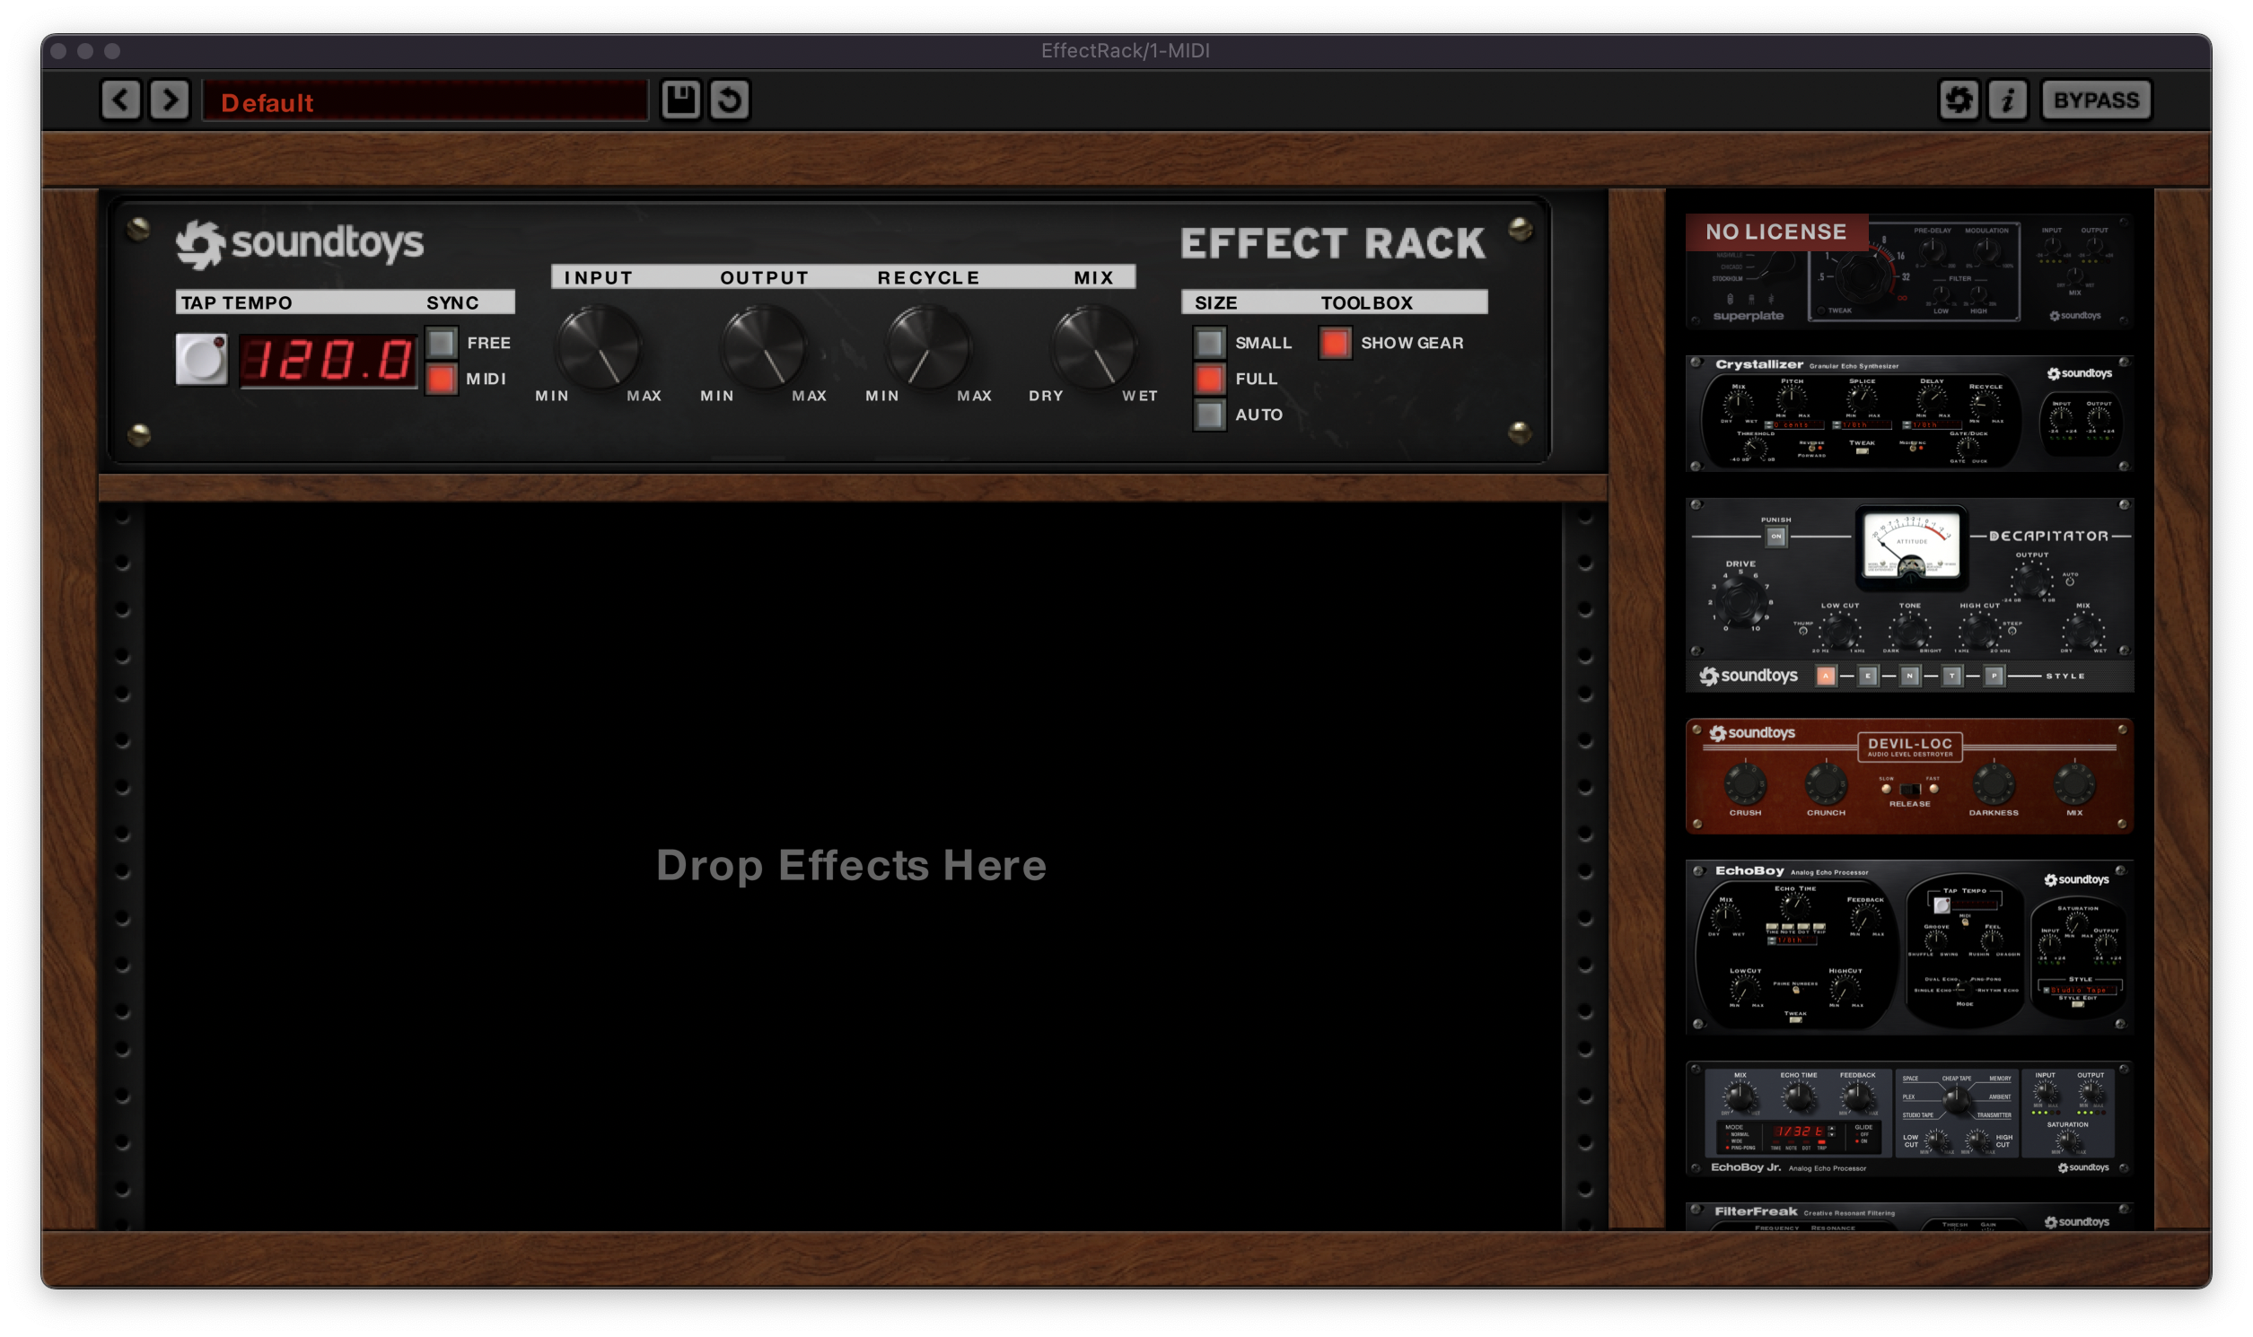Click the INPUT knob

coord(598,348)
